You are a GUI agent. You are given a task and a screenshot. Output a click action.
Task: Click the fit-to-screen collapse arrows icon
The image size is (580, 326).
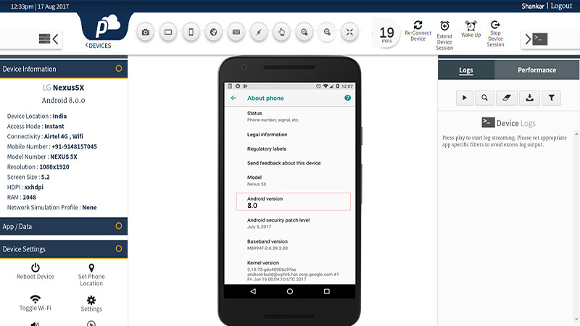[x=349, y=32]
